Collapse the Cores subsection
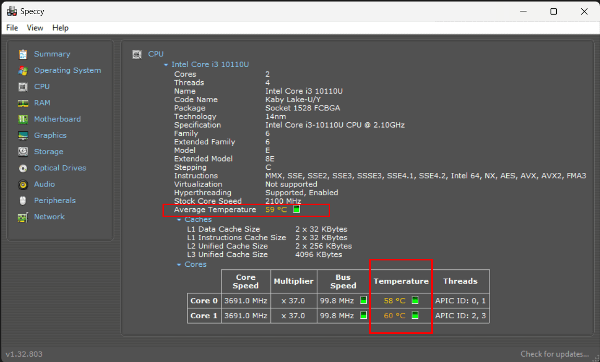This screenshot has width=600, height=362. coord(179,264)
